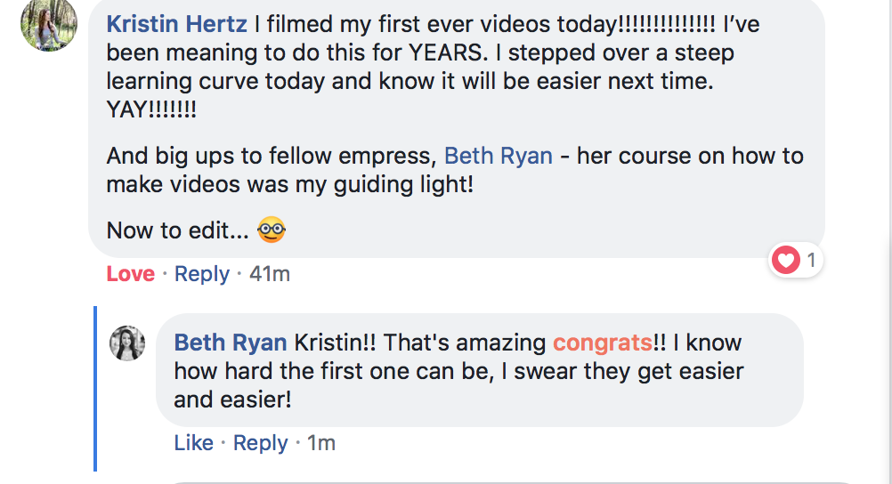Open Kristin Hertz's profile picture

49,24
